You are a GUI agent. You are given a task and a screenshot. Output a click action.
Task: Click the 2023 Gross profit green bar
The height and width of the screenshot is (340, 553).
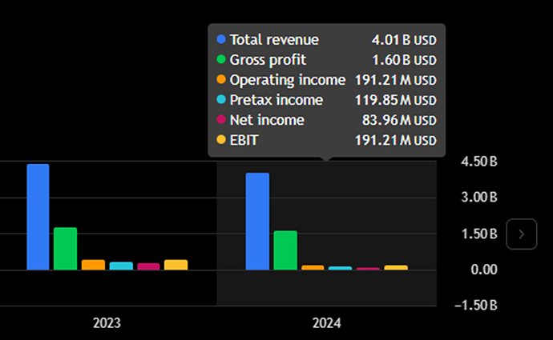tap(65, 249)
